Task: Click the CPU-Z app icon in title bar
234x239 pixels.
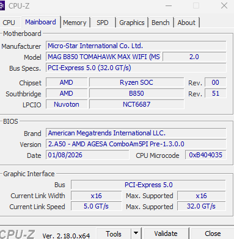Action: click(x=2, y=6)
